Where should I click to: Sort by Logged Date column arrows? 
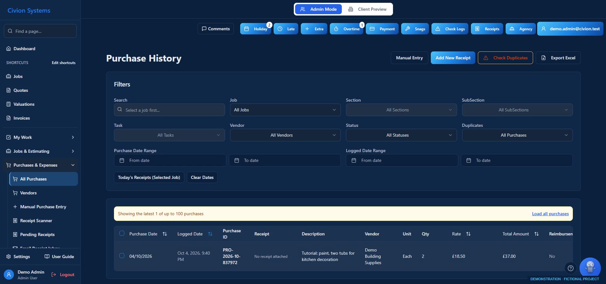[210, 234]
